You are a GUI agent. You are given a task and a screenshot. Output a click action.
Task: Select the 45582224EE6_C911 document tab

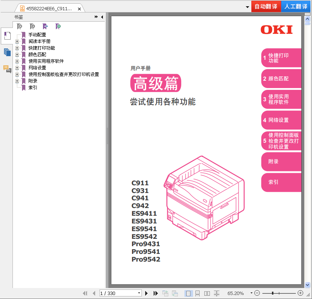49,9
